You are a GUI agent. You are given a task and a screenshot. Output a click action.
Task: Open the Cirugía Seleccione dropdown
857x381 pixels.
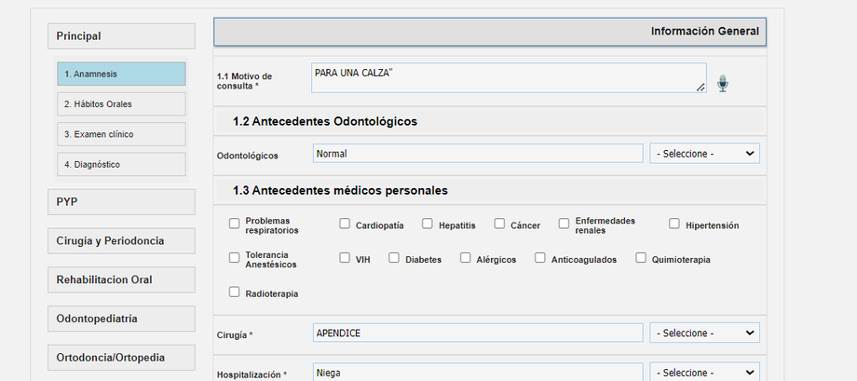[704, 333]
